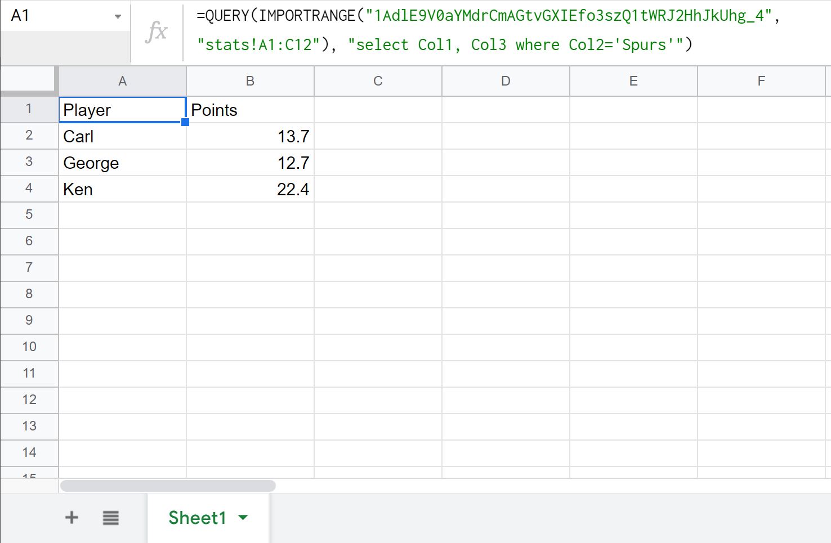The width and height of the screenshot is (831, 543).
Task: Click the cell with value 13.7
Action: click(251, 136)
